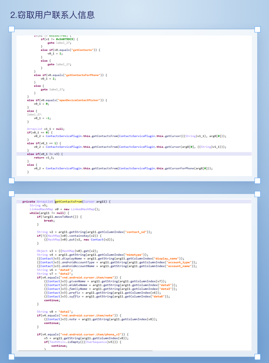Click the top-left handle of the upper code image
This screenshot has height=363, width=269.
(11, 29)
